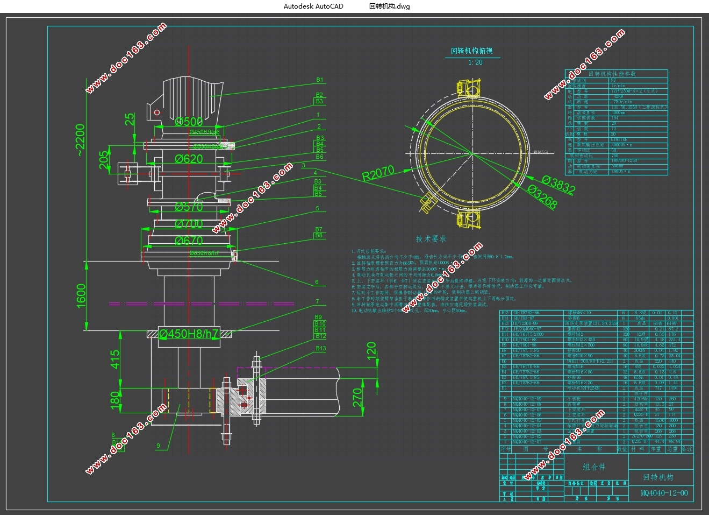Image resolution: width=709 pixels, height=515 pixels.
Task: Select the '270' dimension text
Action: click(x=357, y=398)
